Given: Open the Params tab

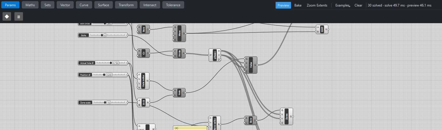Looking at the screenshot, I should (x=10, y=5).
